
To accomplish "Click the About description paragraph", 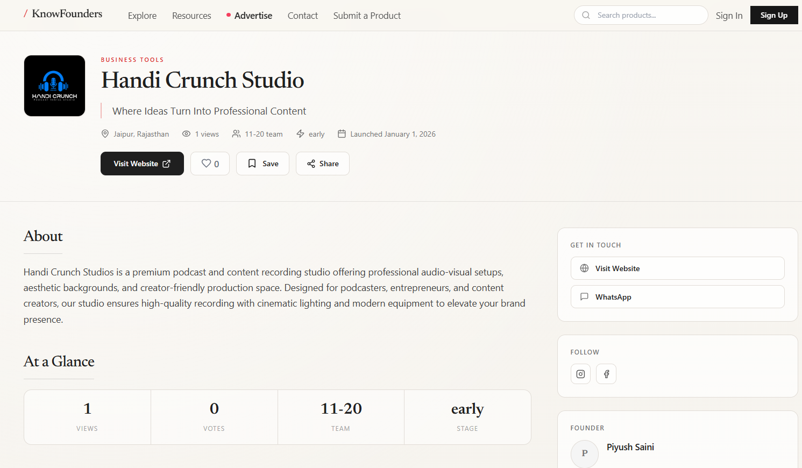I will (274, 295).
